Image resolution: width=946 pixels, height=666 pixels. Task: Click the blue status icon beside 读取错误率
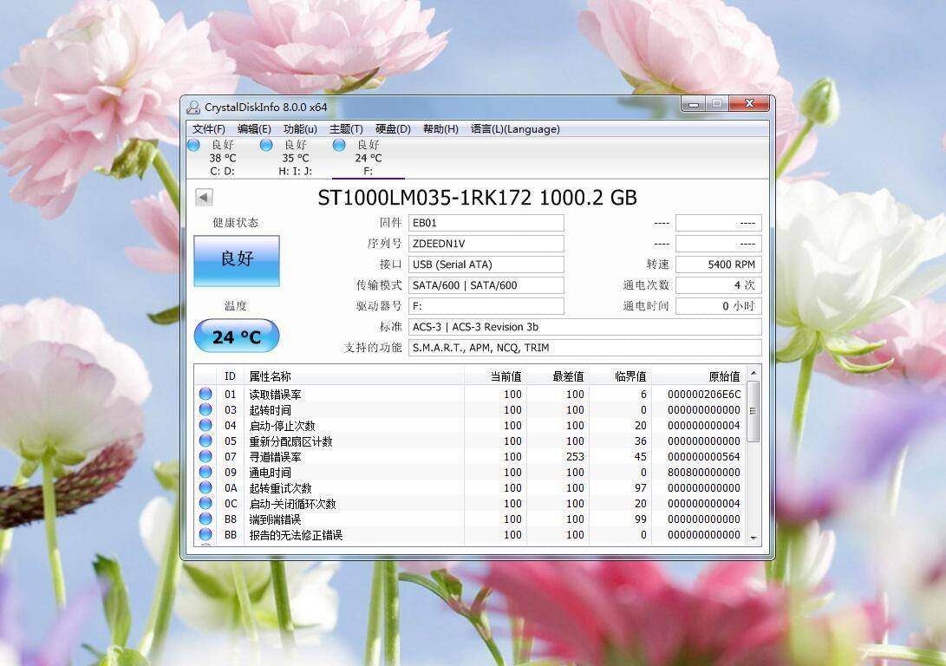tap(205, 394)
